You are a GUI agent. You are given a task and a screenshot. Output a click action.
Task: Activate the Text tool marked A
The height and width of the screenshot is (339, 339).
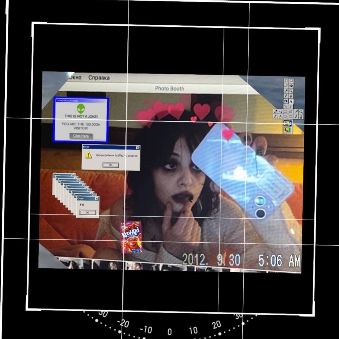[291, 102]
